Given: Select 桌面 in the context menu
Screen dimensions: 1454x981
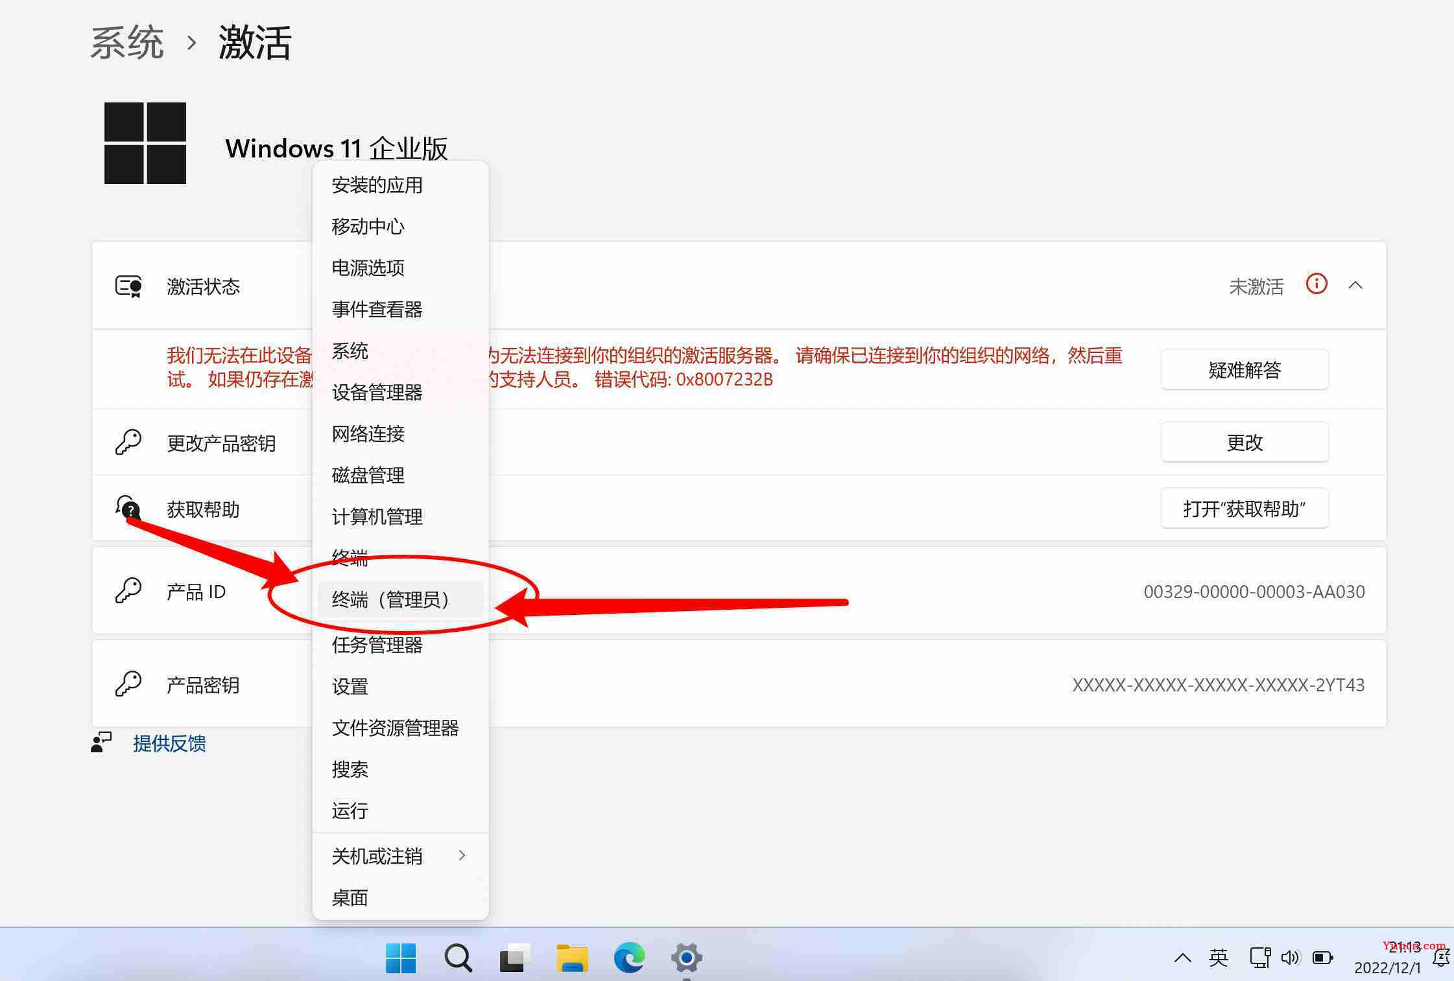Looking at the screenshot, I should [x=400, y=898].
